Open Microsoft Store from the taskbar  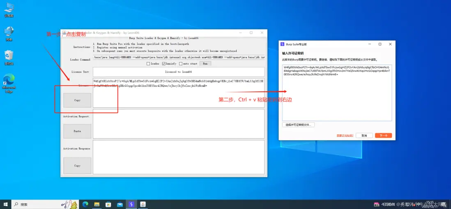tap(108, 204)
